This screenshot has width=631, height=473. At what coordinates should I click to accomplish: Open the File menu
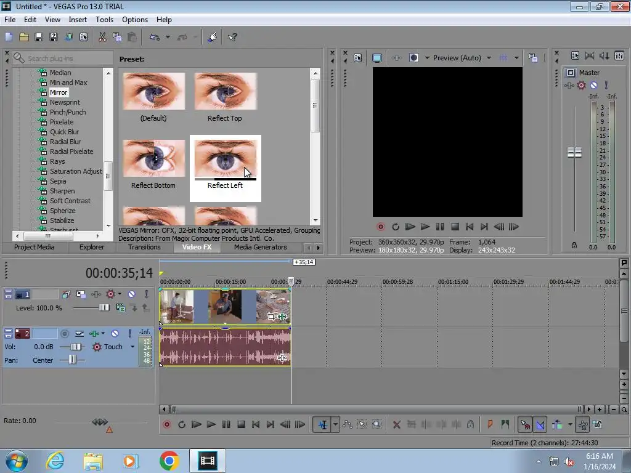coord(10,19)
